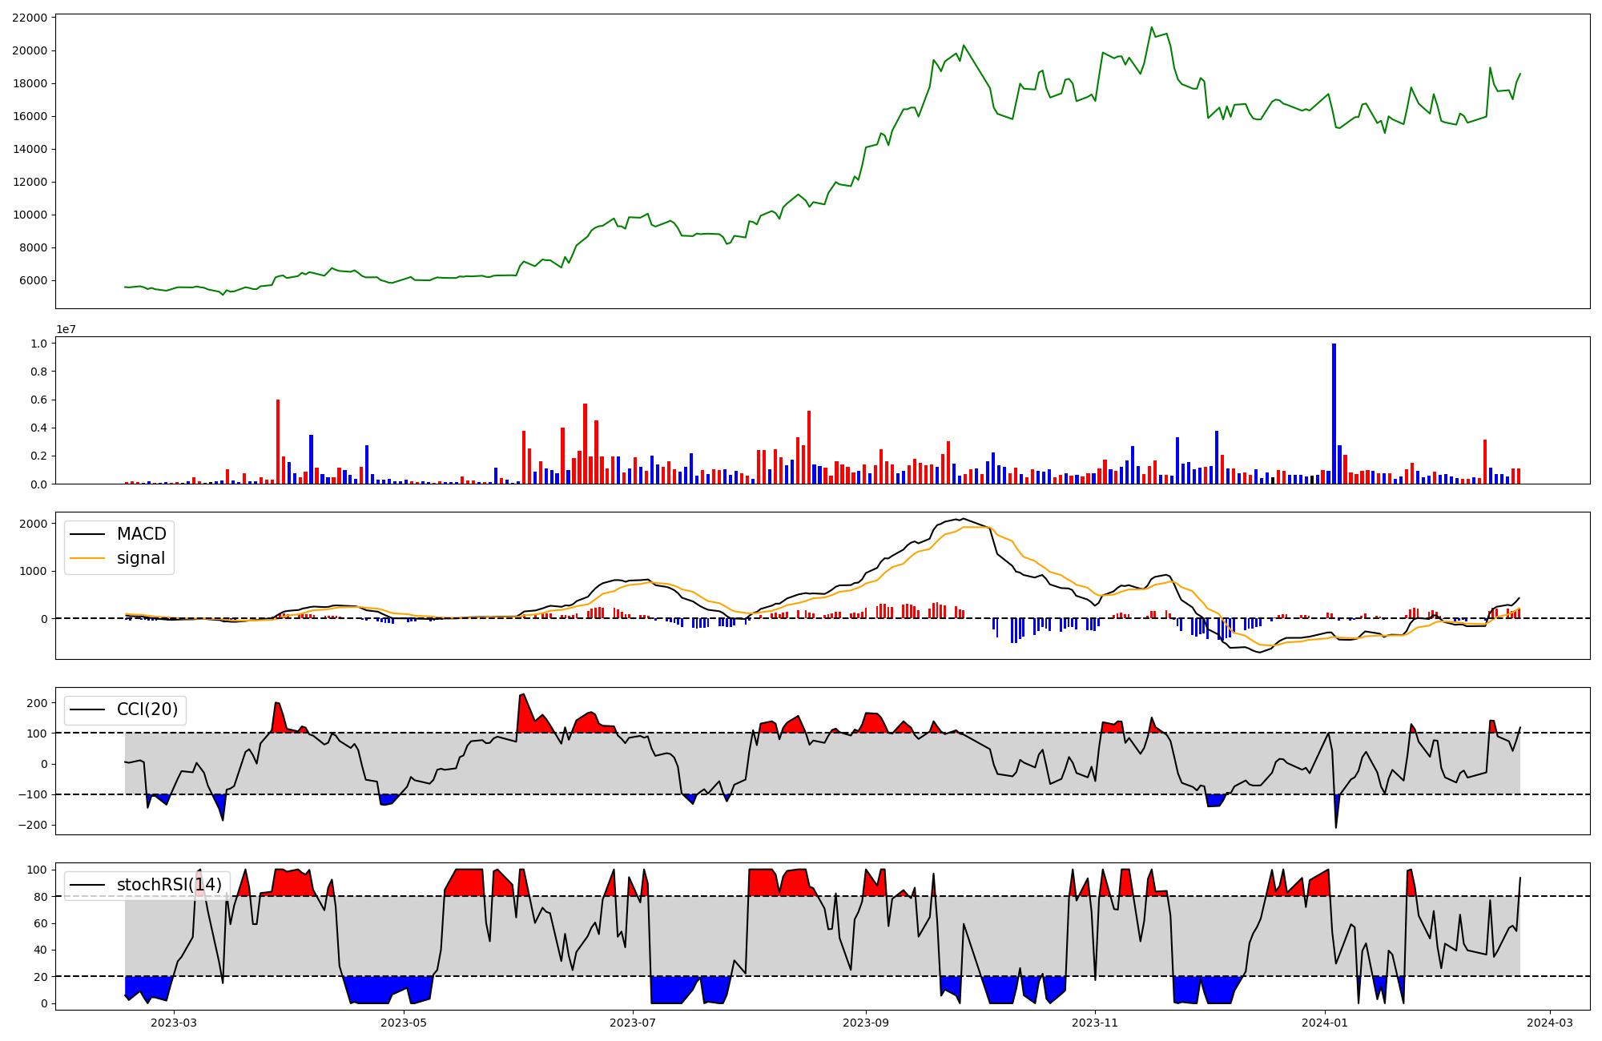This screenshot has height=1041, width=1602.
Task: Click the -200 tick on CCI axis
Action: (33, 825)
